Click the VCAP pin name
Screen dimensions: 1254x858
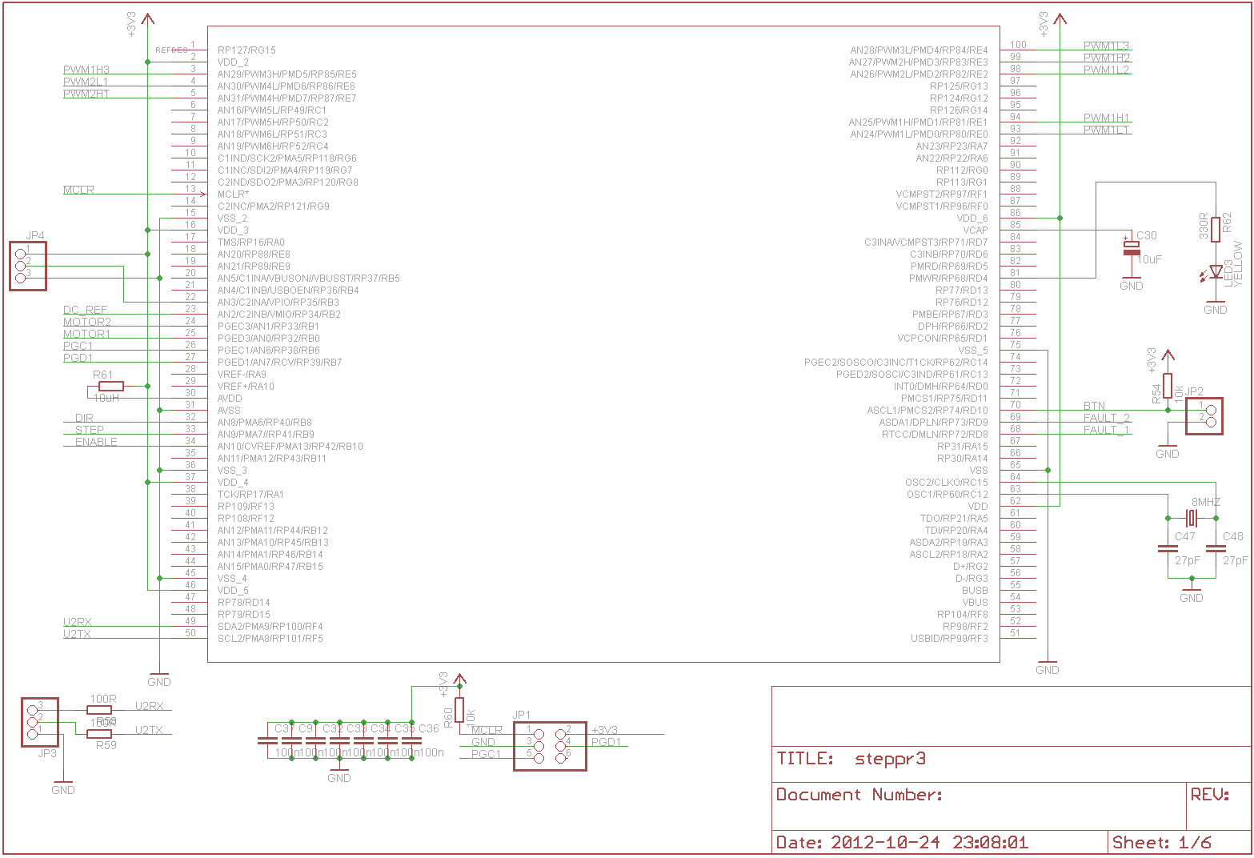point(976,230)
